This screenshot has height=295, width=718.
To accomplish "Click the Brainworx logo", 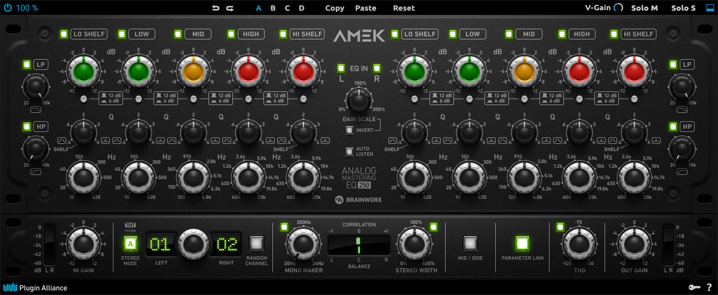I will [x=358, y=201].
